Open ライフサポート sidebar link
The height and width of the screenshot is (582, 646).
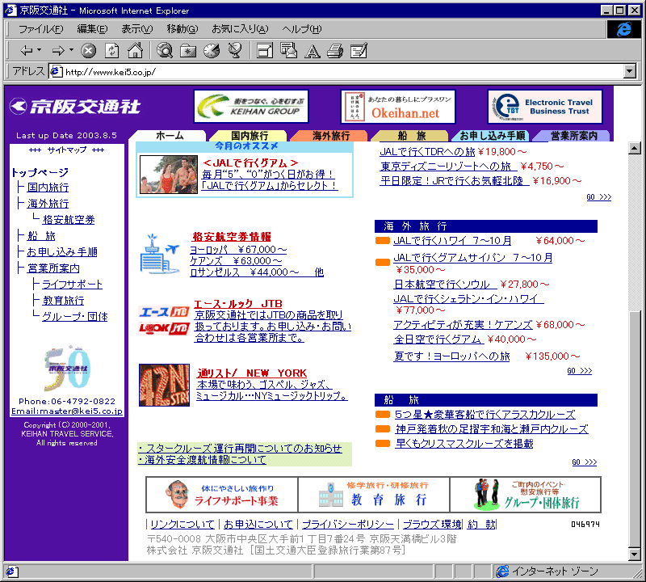[72, 285]
